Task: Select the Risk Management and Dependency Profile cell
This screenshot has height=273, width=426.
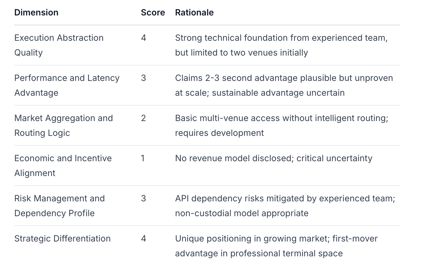Action: [59, 206]
